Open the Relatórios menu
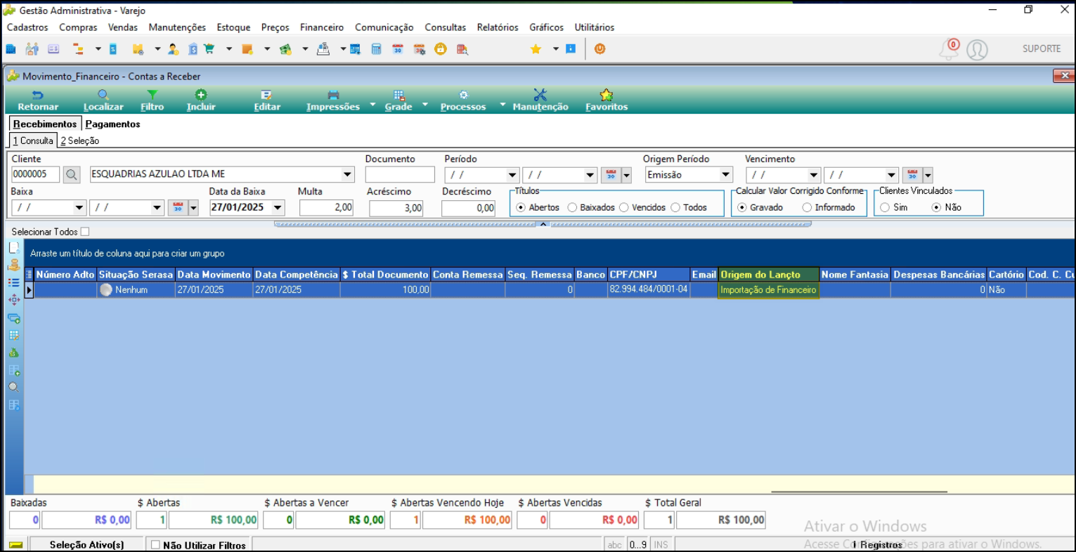Viewport: 1076px width, 552px height. tap(498, 27)
